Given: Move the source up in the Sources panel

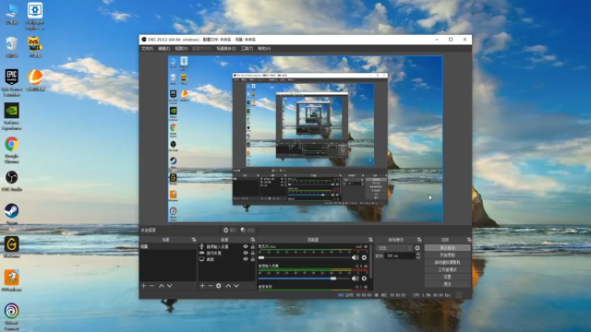Looking at the screenshot, I should [x=228, y=286].
